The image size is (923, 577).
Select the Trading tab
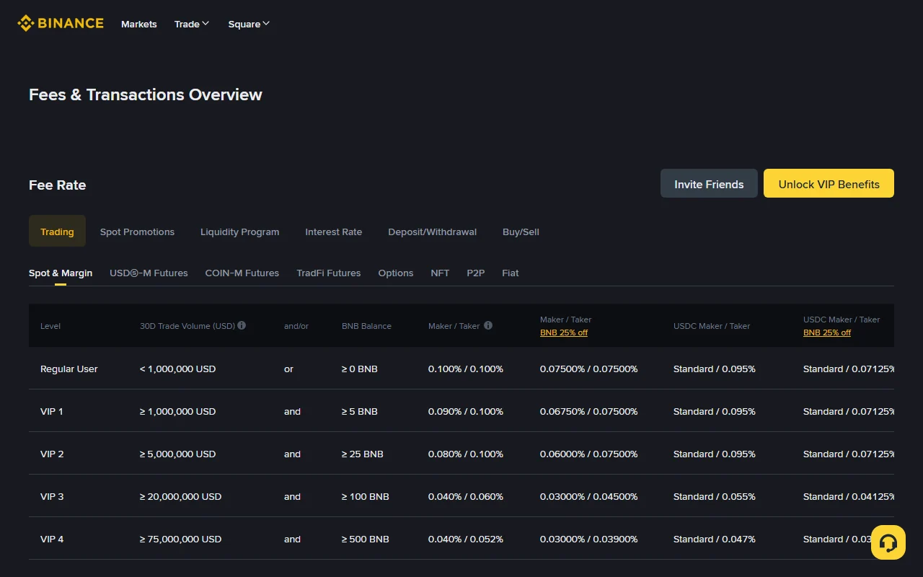click(57, 232)
